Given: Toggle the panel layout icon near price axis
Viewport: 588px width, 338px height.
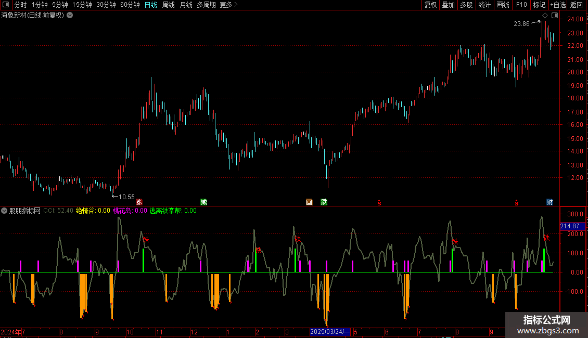Looking at the screenshot, I should coord(555,16).
